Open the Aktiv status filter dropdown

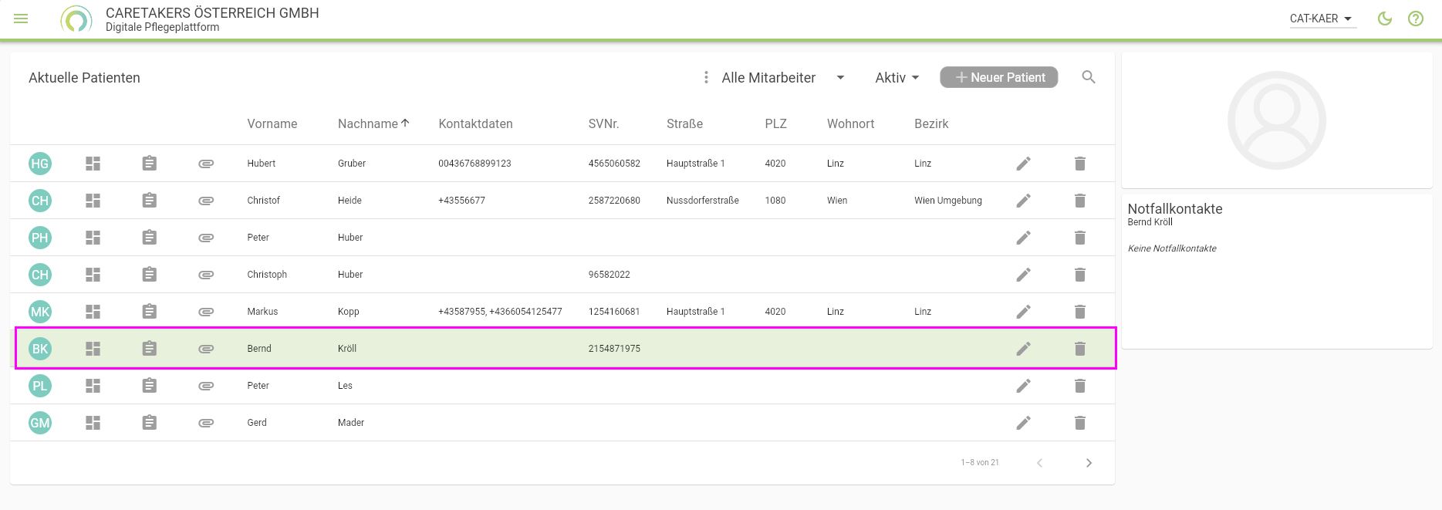click(897, 78)
